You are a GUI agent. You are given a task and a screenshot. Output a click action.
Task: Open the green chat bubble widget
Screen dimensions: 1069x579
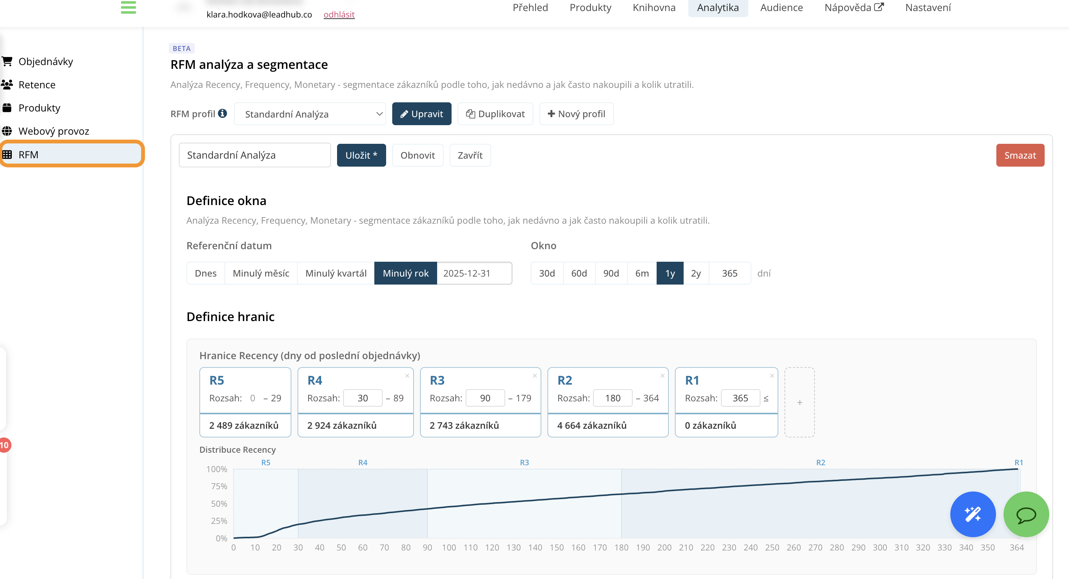(x=1026, y=514)
